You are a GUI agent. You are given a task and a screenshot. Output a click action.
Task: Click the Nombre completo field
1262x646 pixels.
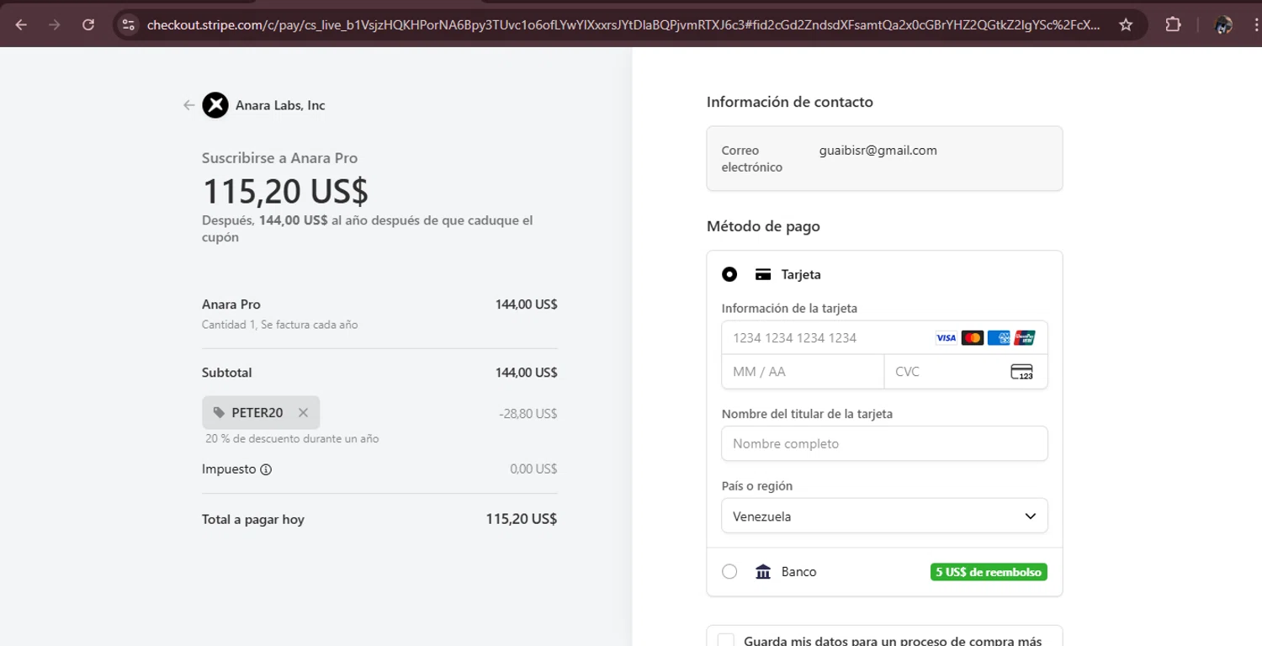[884, 443]
